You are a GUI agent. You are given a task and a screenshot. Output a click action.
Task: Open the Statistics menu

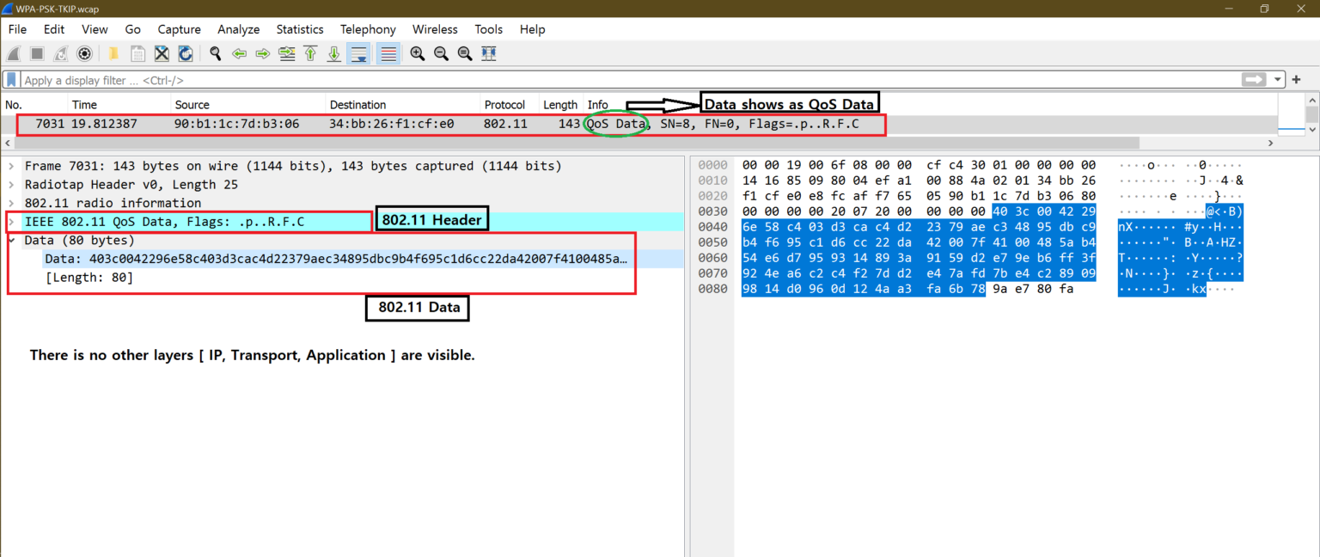tap(299, 28)
